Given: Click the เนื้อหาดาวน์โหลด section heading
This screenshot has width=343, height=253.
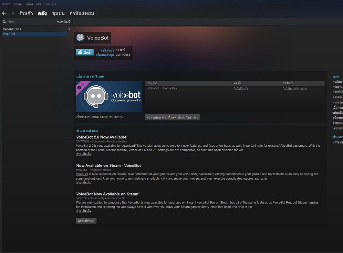Looking at the screenshot, I should 90,76.
